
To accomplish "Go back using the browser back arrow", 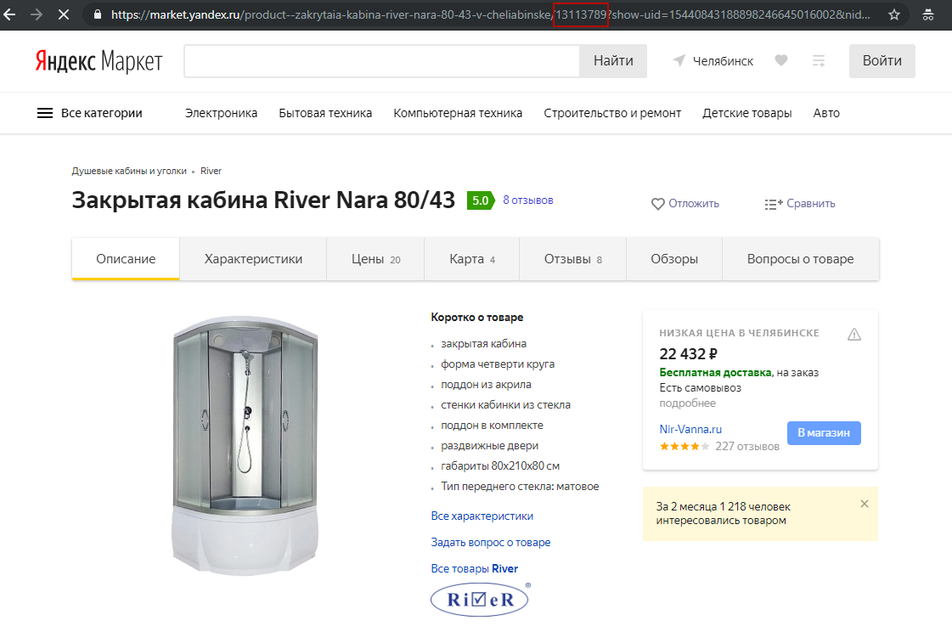I will (9, 14).
